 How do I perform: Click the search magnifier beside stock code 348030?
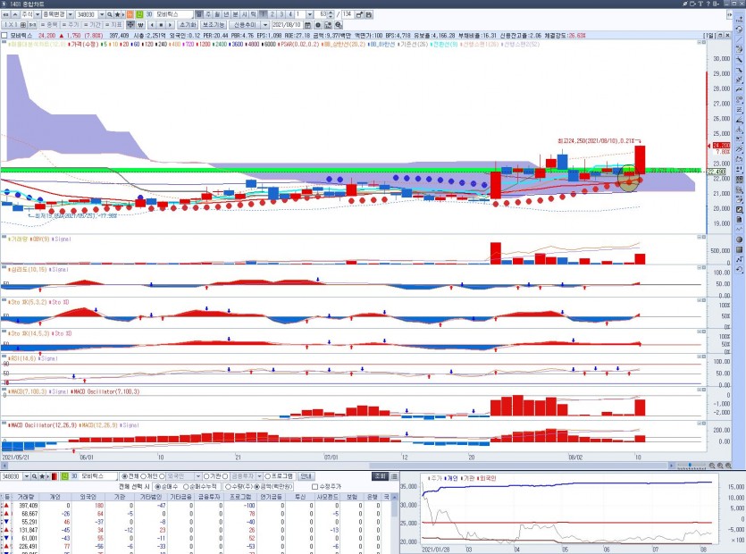tap(108, 15)
